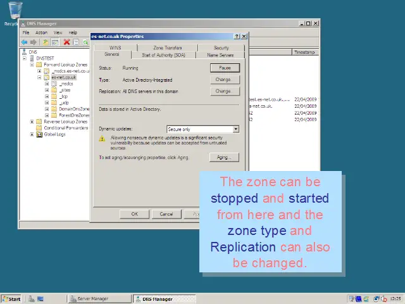The width and height of the screenshot is (405, 304).
Task: Click the Up one level folder icon
Action: pos(46,42)
